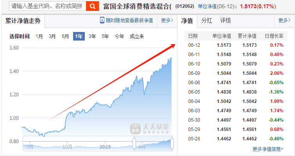This screenshot has width=295, height=156.
Task: Select the 成立来 time range
Action: tap(137, 36)
